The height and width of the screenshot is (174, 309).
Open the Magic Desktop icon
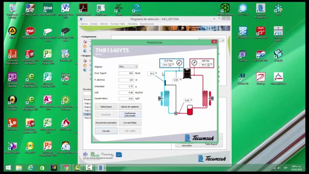coord(12,147)
